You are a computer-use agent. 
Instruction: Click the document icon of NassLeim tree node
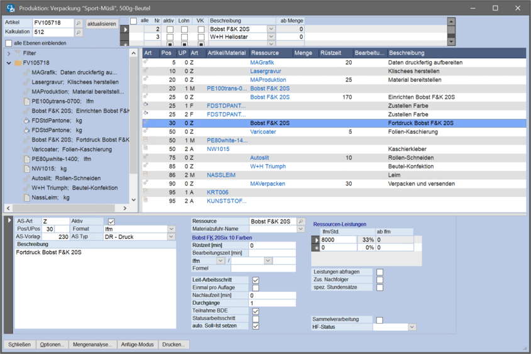pos(27,197)
